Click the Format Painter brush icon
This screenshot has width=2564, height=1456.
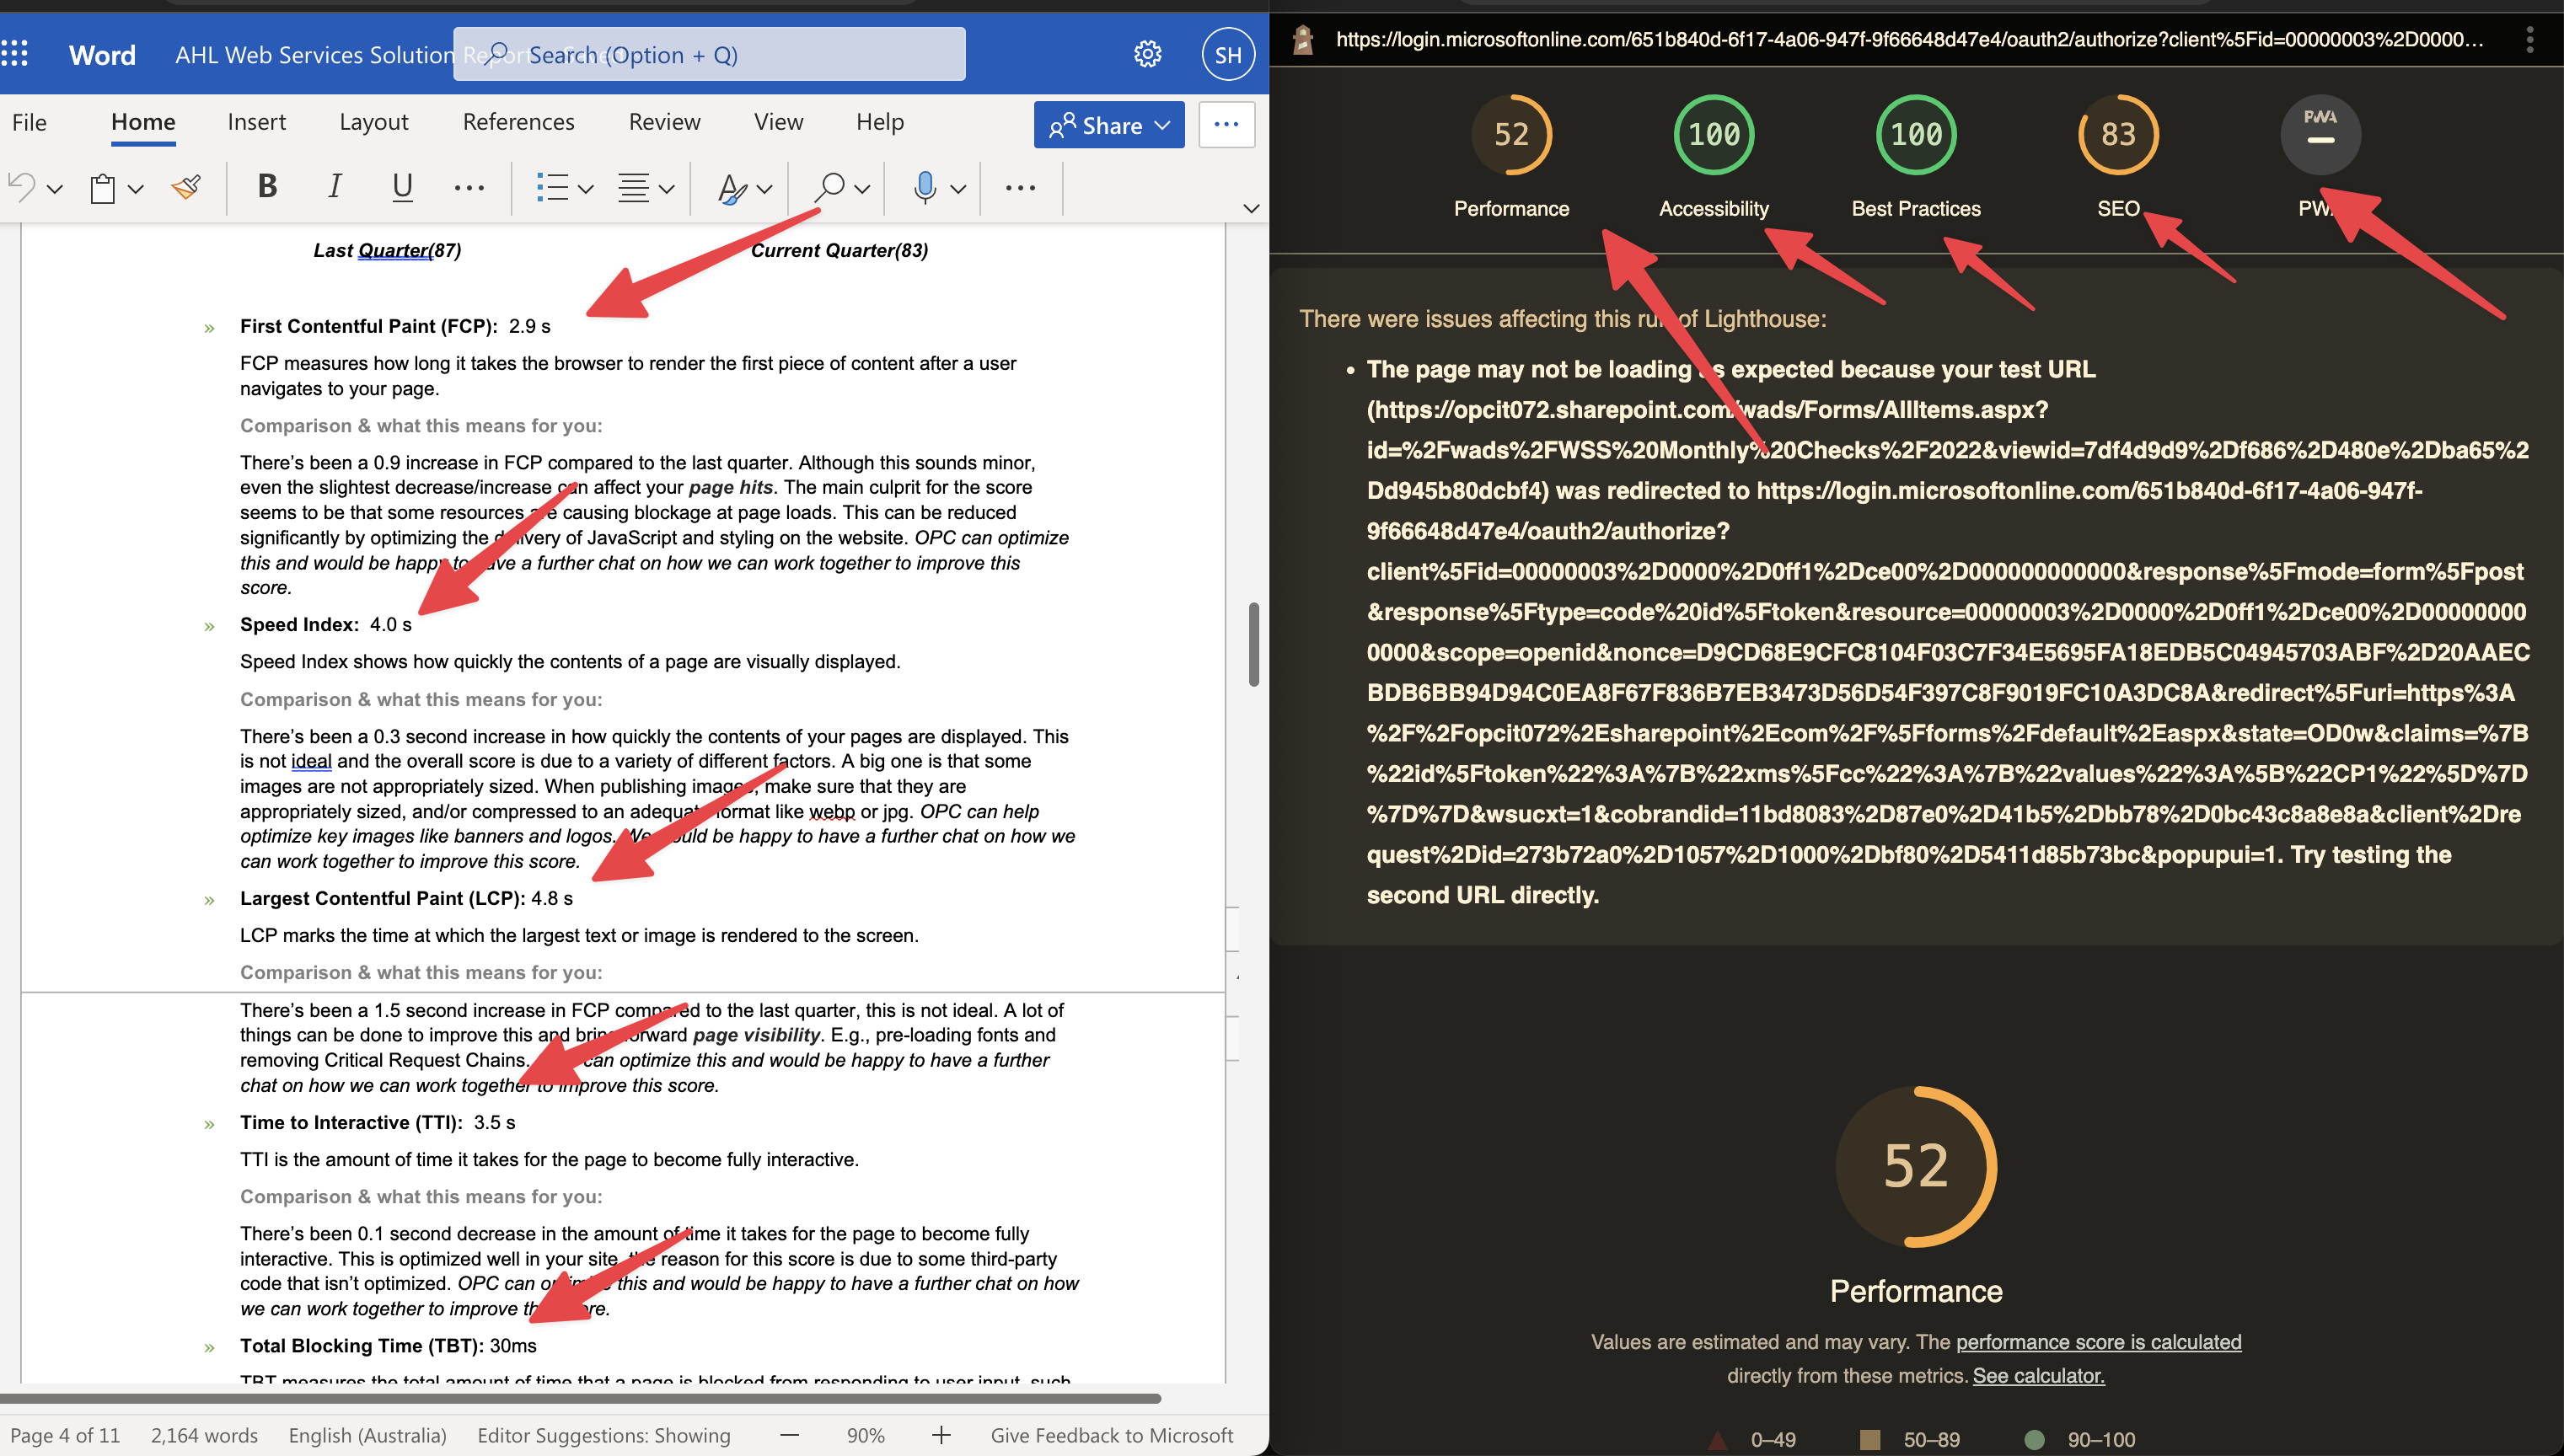186,187
